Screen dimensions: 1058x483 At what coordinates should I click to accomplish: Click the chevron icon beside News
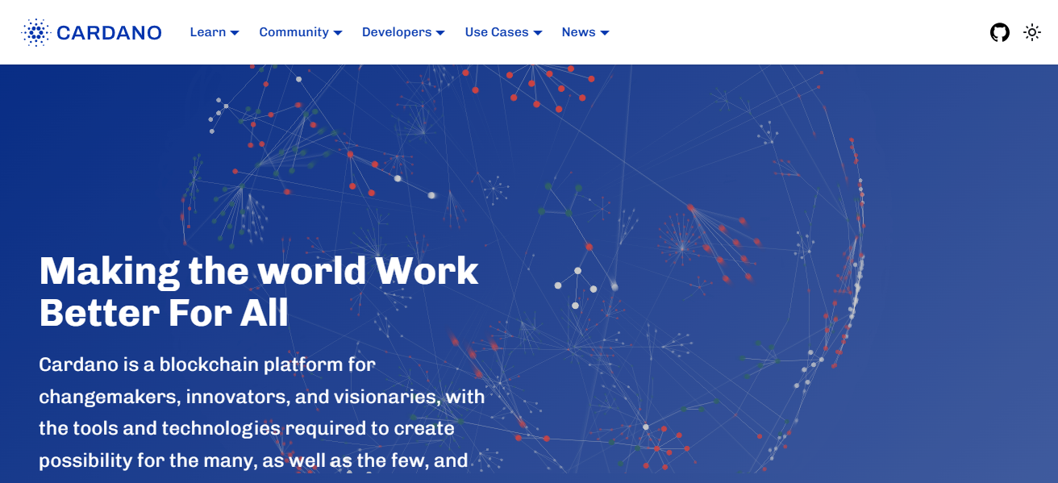[x=603, y=33]
